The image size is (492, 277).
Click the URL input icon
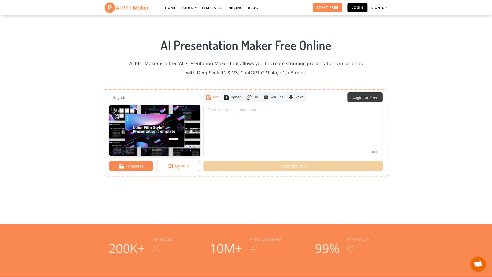click(249, 97)
